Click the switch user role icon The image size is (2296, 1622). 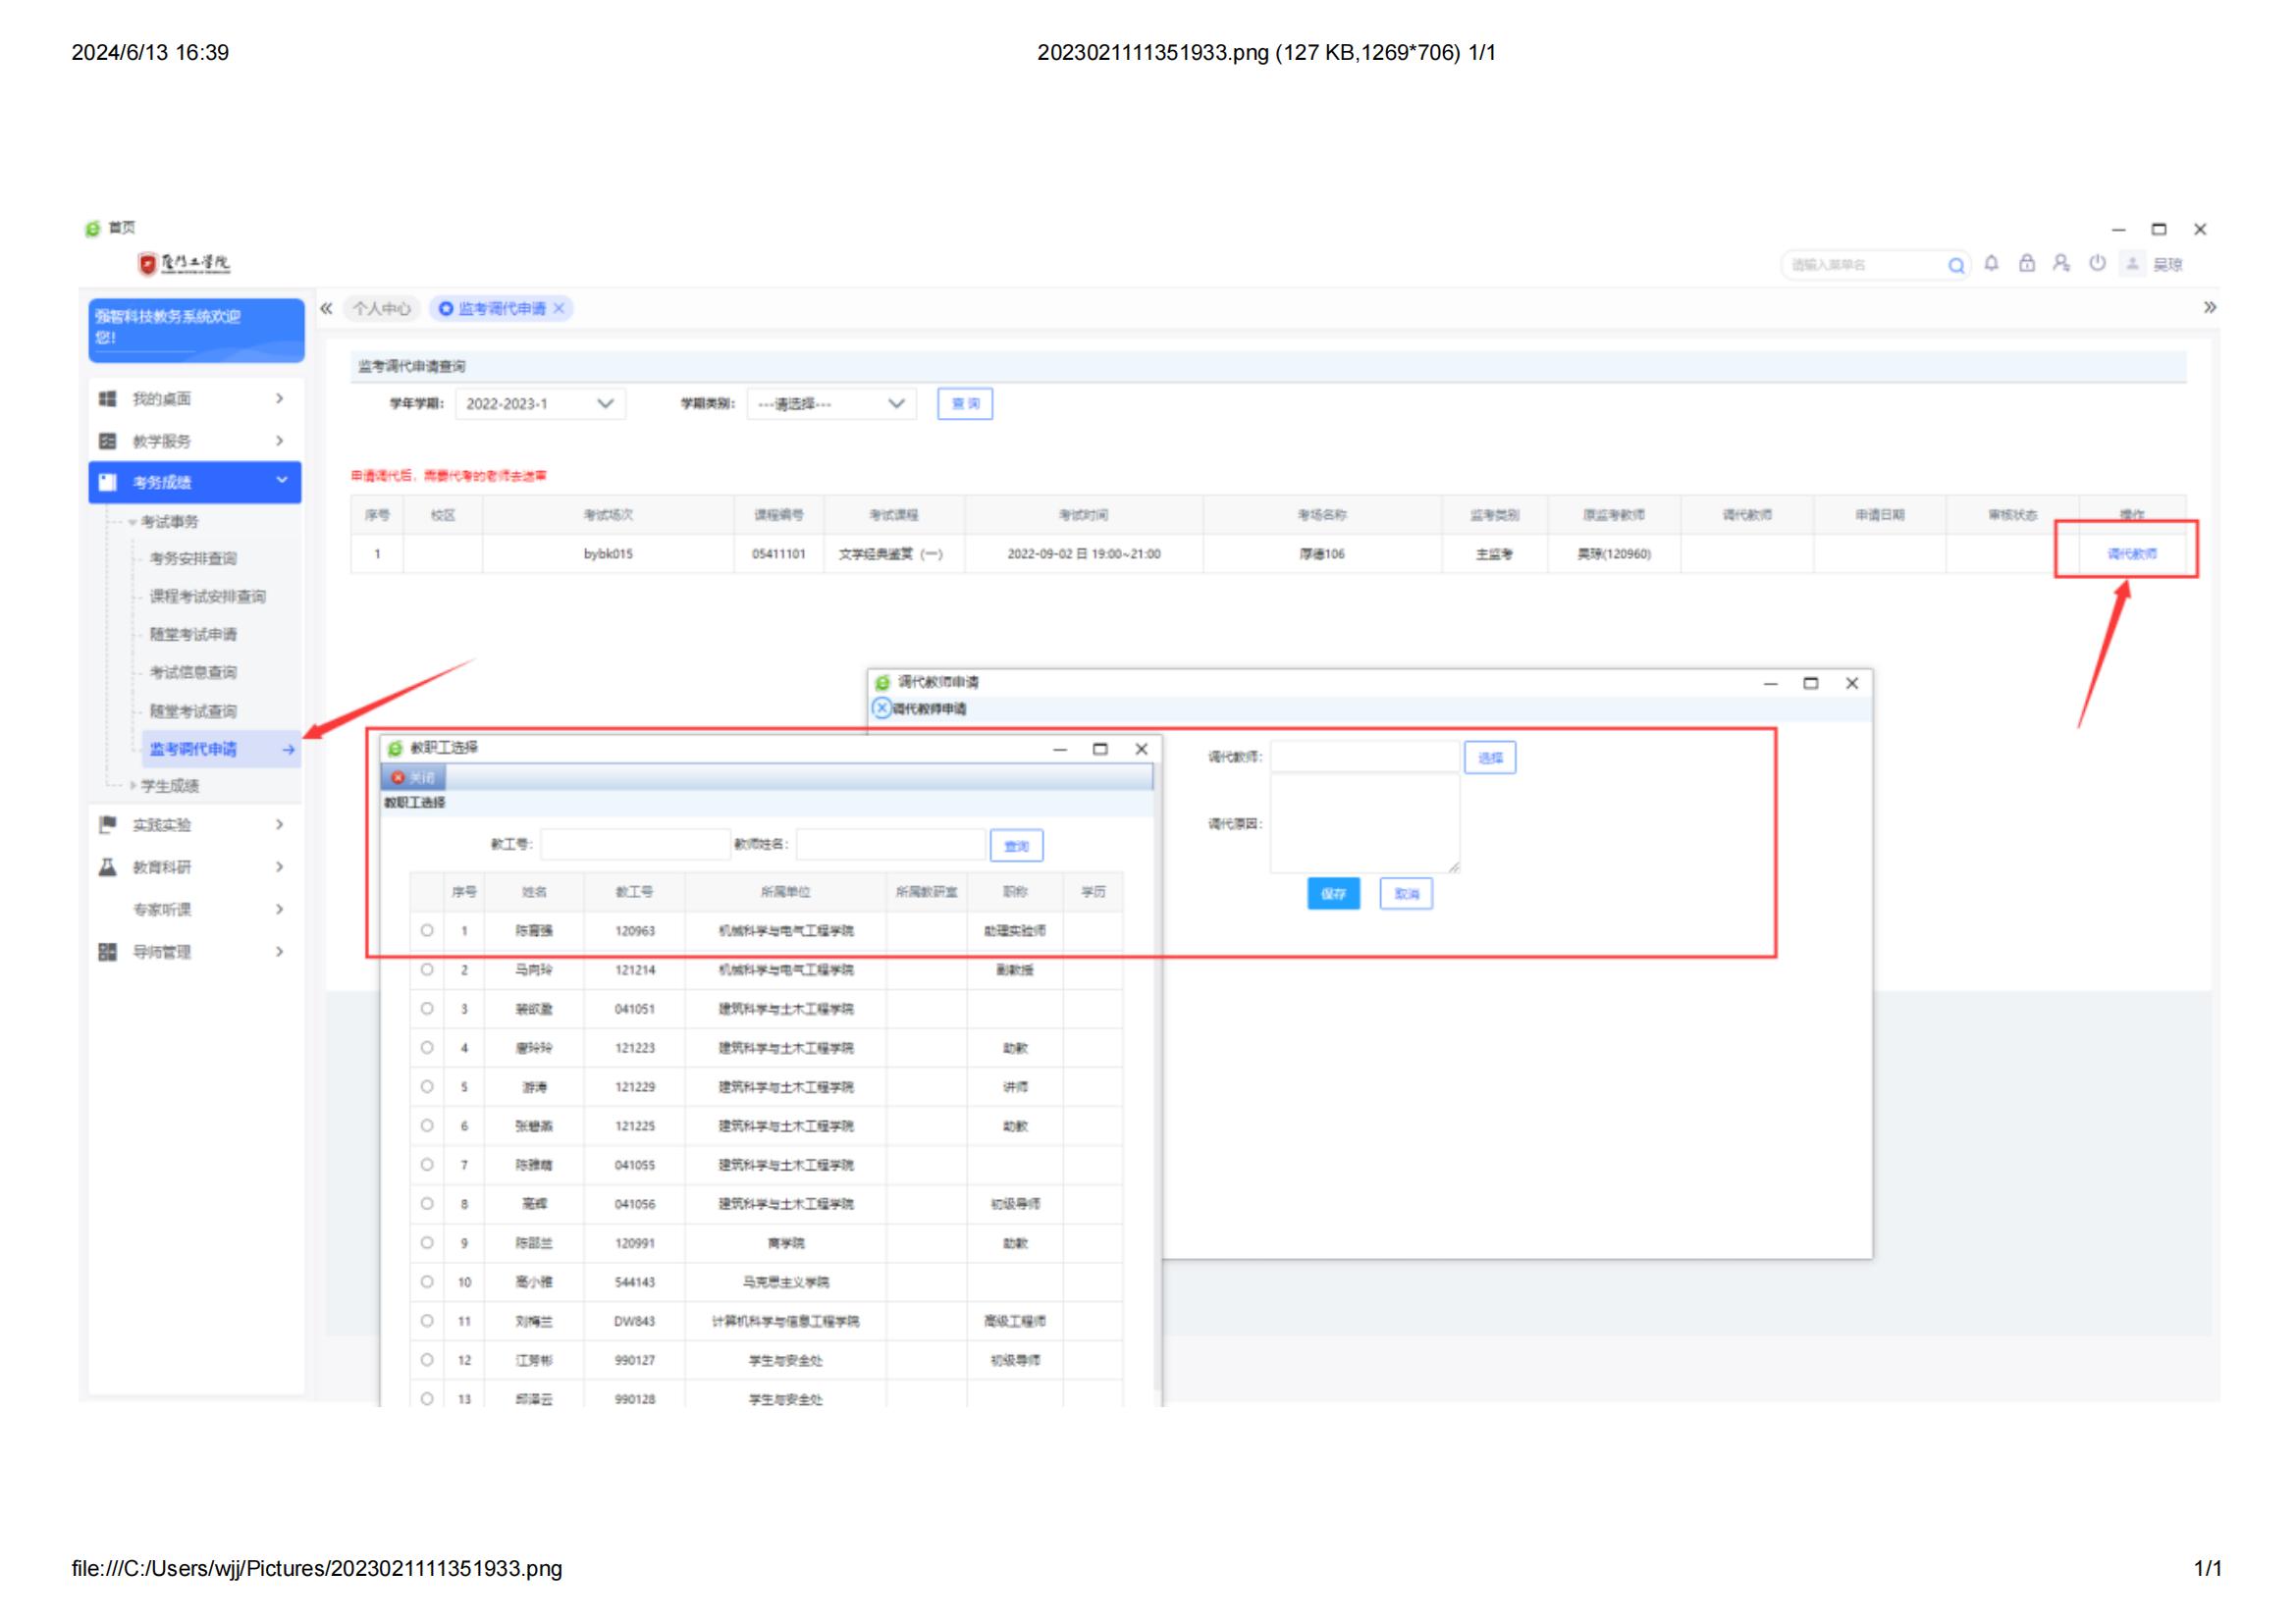[x=2061, y=263]
